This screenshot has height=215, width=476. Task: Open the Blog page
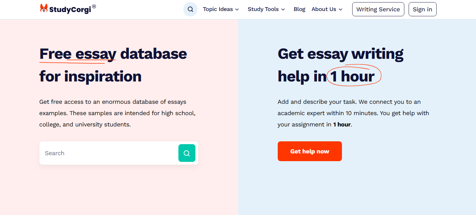pos(299,9)
